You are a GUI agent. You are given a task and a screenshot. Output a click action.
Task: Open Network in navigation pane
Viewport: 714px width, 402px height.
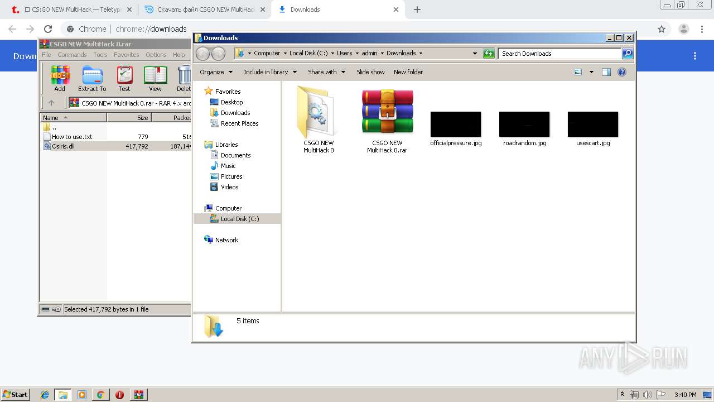226,240
